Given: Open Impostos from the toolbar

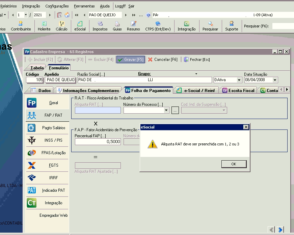Looking at the screenshot, I should pyautogui.click(x=100, y=26).
